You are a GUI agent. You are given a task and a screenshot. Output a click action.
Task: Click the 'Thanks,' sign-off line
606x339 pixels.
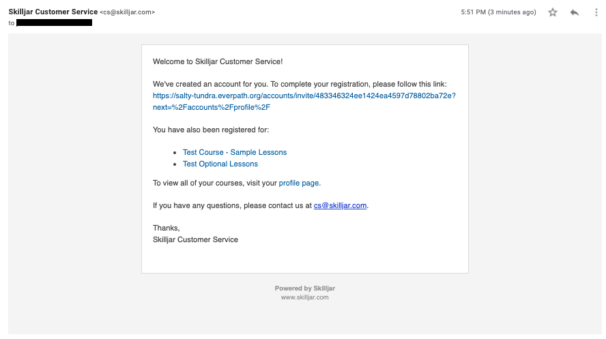point(167,229)
